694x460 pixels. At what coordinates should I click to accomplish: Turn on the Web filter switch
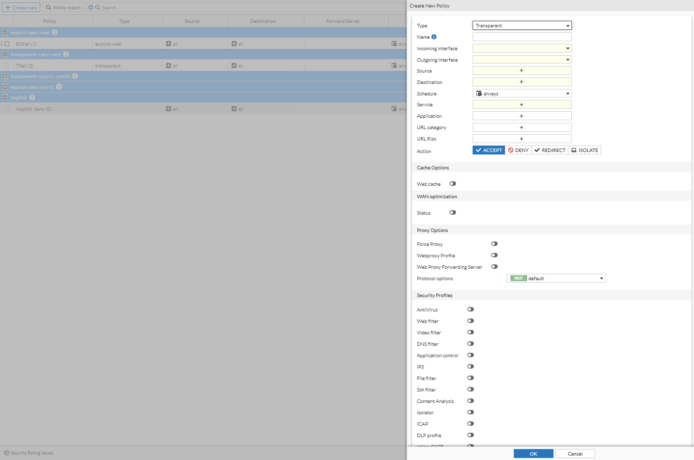click(x=471, y=321)
